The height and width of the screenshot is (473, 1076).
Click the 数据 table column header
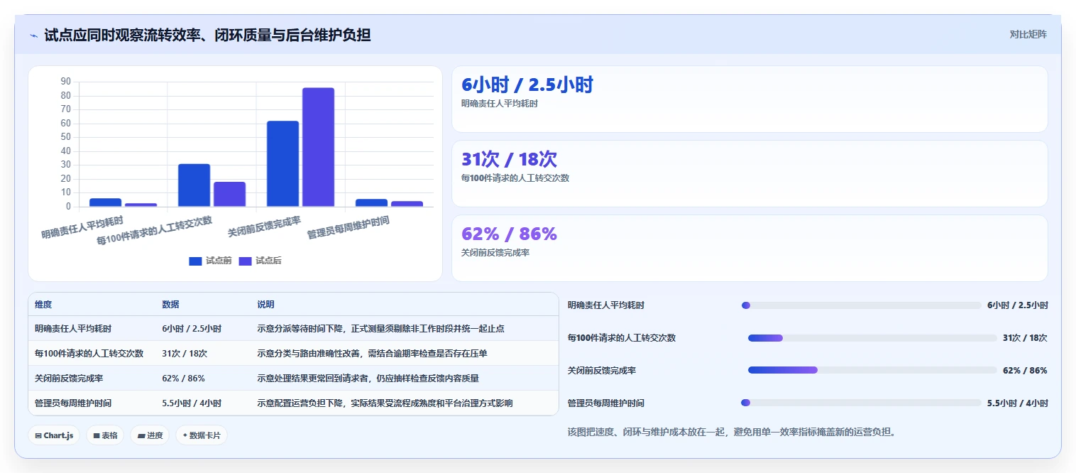pyautogui.click(x=170, y=305)
